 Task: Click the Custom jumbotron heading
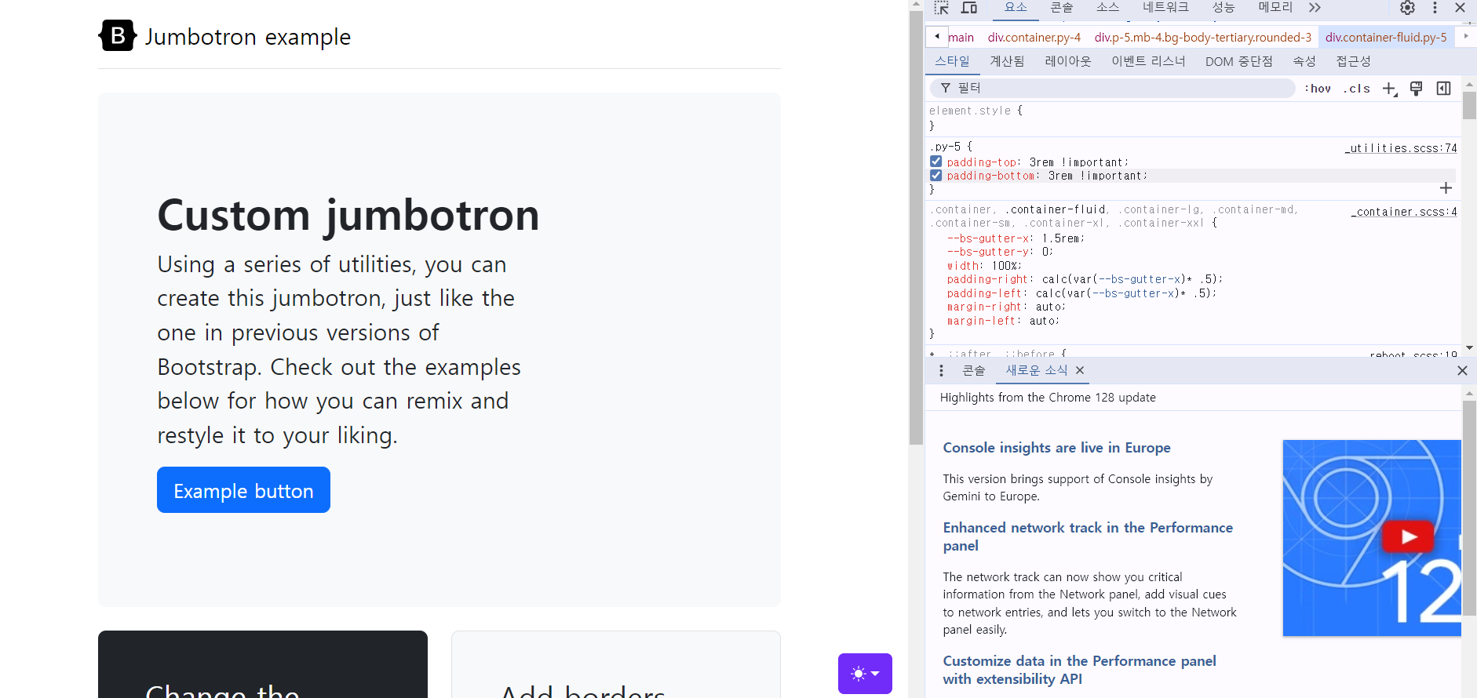(x=348, y=215)
